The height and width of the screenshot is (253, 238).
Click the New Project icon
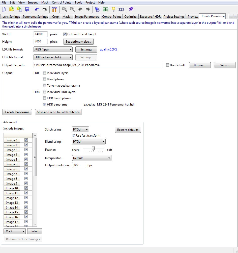point(4,9)
